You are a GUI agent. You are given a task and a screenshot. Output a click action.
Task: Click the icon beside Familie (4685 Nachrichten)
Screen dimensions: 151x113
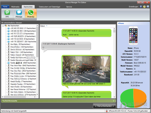[x=9, y=63]
